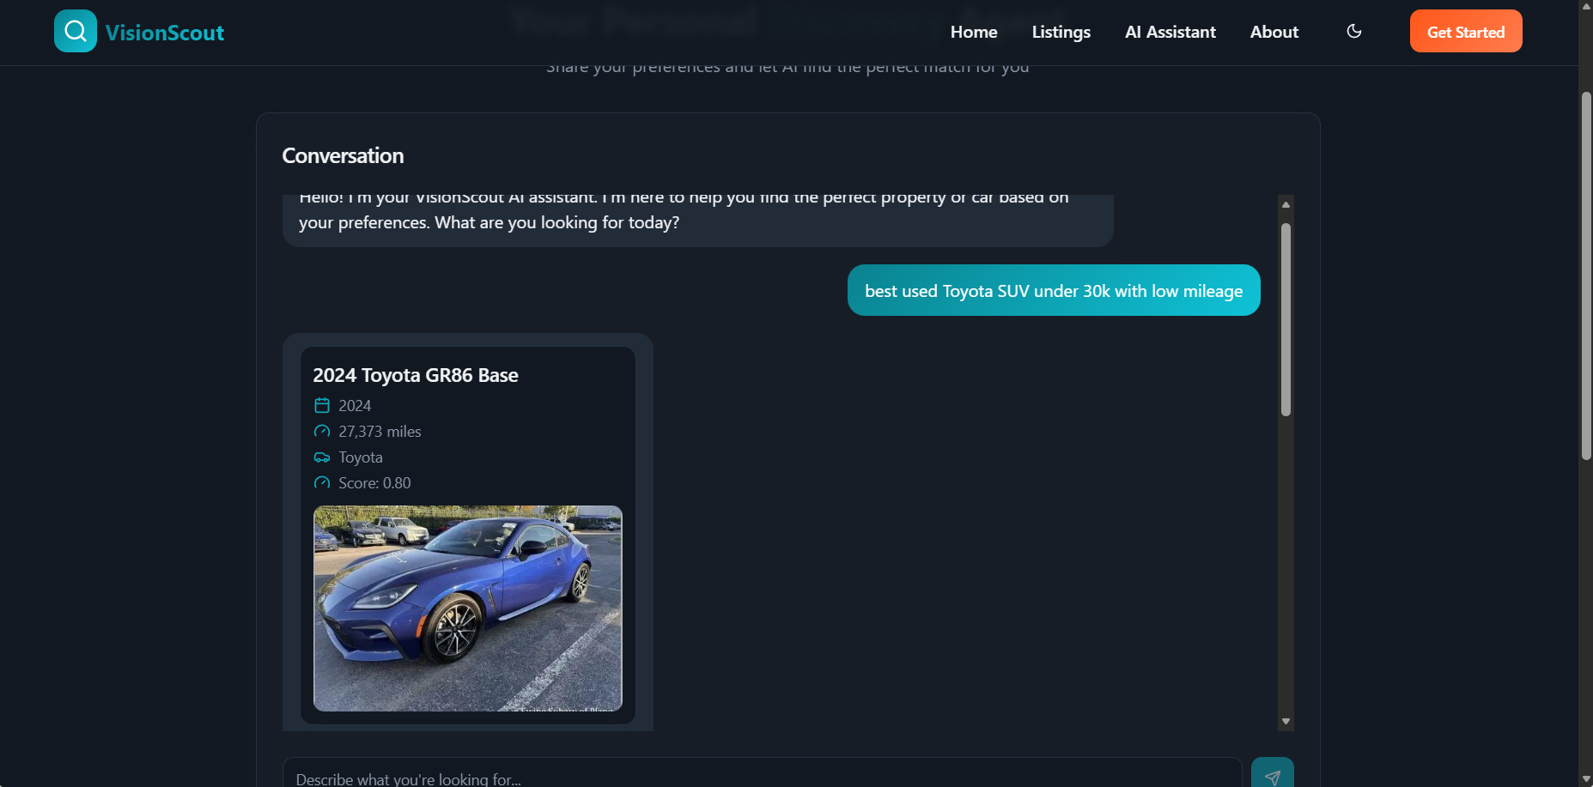This screenshot has width=1593, height=787.
Task: Click the gauge icon beside Score: 0.80
Action: [322, 482]
